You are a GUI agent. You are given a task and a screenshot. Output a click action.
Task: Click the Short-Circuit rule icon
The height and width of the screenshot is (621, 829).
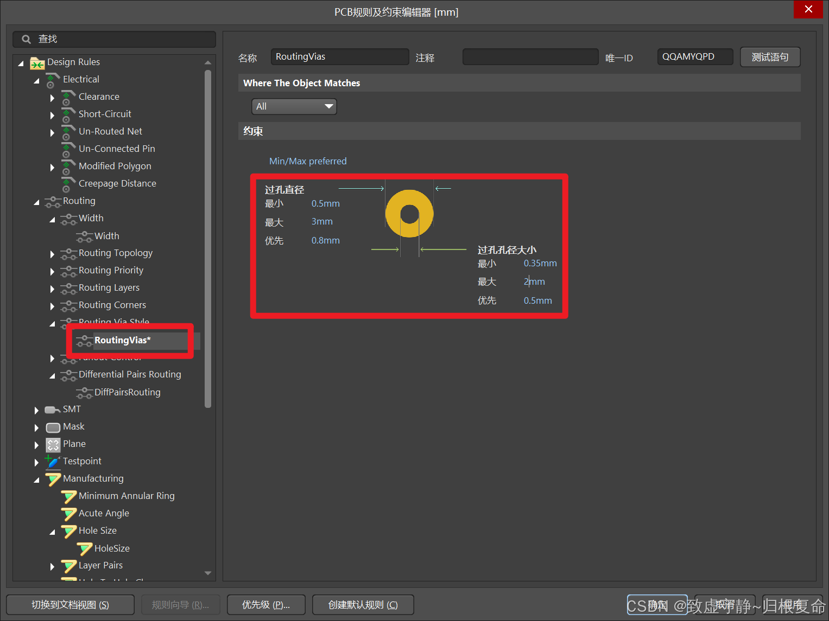point(68,115)
